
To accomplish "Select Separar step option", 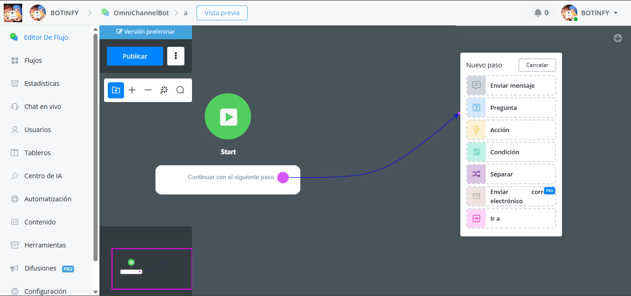I will (511, 174).
